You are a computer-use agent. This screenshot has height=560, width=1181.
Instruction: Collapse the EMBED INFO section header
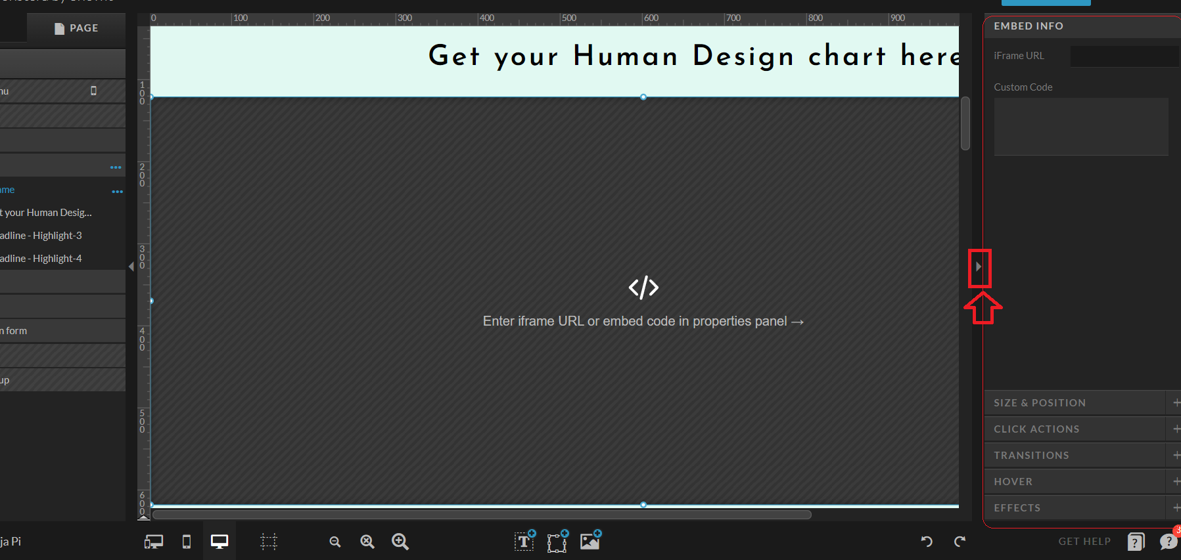(x=1082, y=26)
